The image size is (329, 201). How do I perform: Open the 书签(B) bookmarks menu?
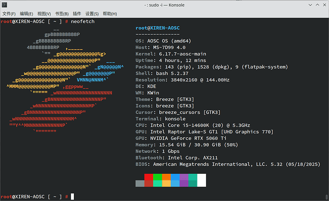[62, 14]
